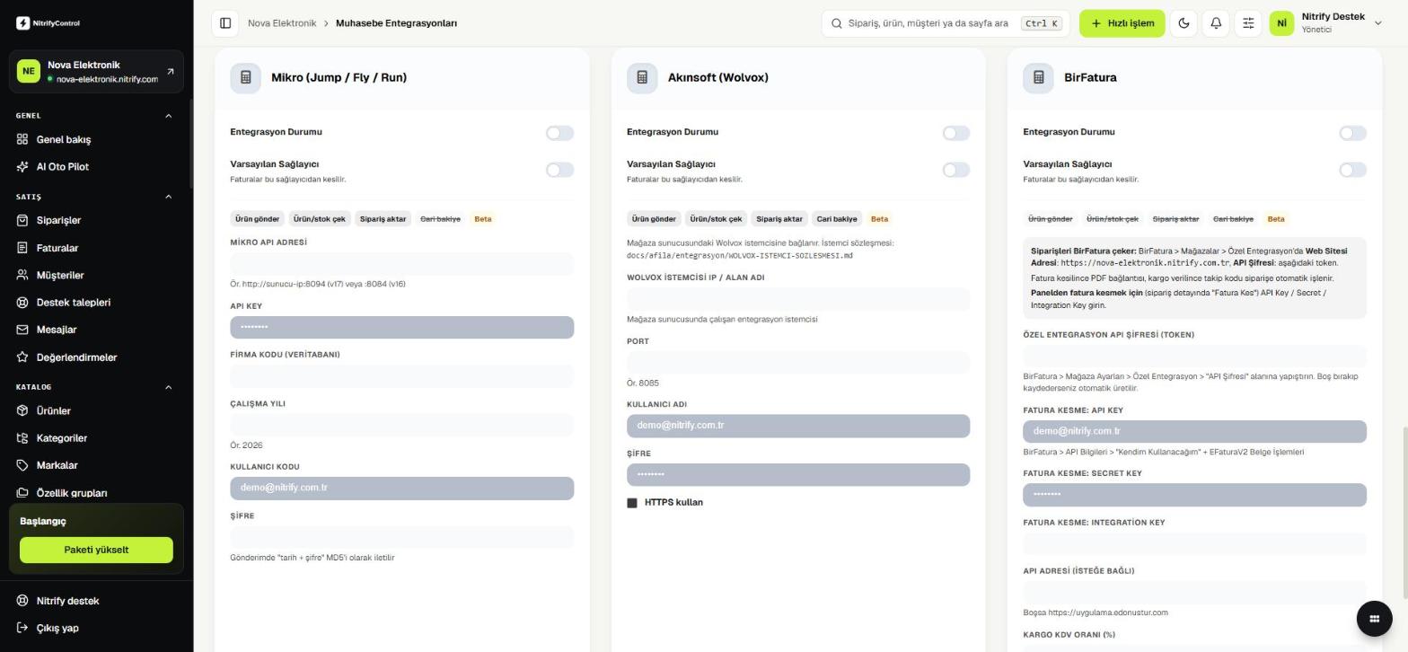Focus the ÇALIŞMA YILI input field

[x=401, y=426]
